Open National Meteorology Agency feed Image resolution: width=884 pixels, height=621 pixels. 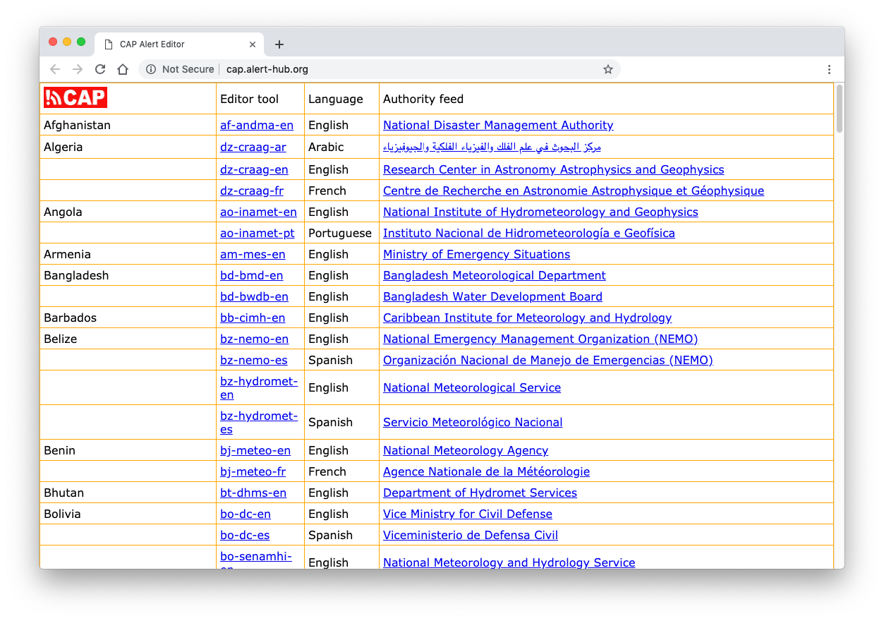pos(466,450)
